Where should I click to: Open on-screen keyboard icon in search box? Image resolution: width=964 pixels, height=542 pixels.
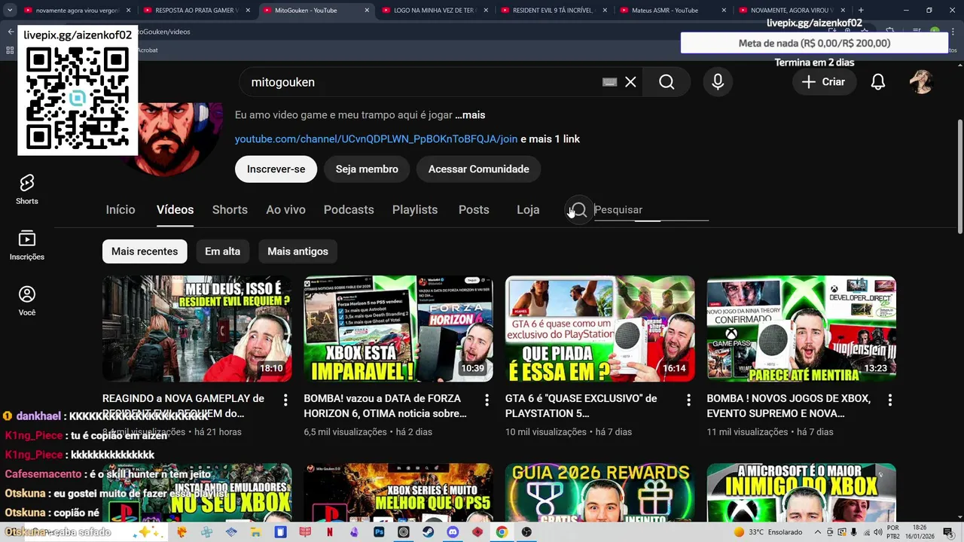(x=609, y=82)
